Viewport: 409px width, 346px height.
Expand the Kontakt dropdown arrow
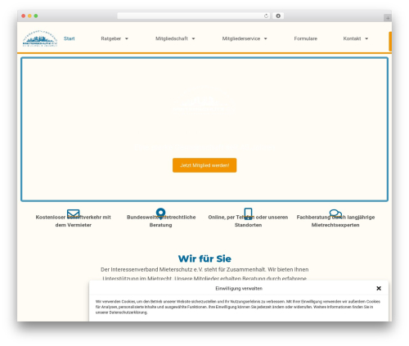click(x=366, y=38)
